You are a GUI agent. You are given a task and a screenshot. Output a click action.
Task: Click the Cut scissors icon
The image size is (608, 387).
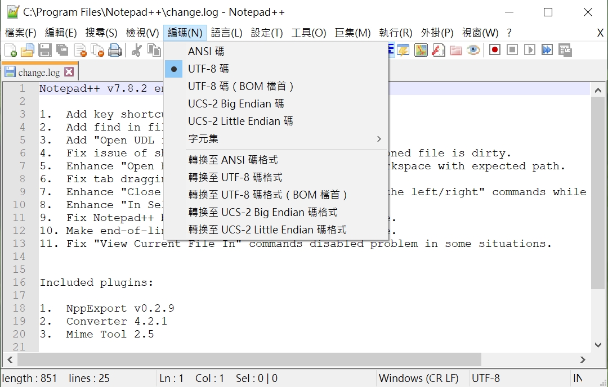pos(136,51)
